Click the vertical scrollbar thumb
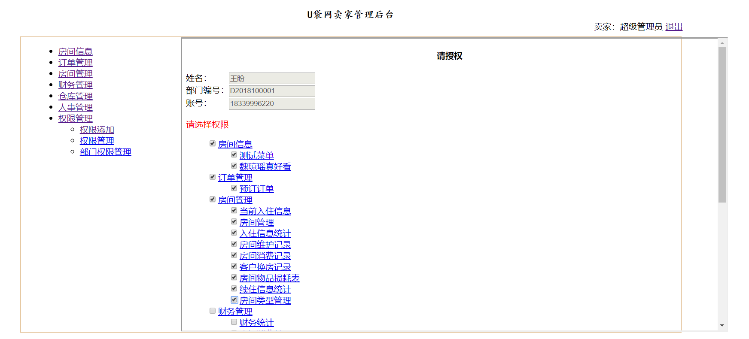 [x=722, y=125]
